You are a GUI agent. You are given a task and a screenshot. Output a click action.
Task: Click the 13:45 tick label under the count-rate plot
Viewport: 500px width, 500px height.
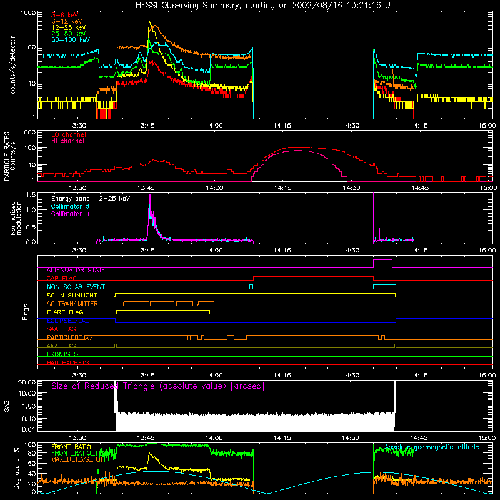coord(146,126)
